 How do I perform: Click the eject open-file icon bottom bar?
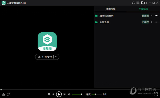tap(3, 94)
